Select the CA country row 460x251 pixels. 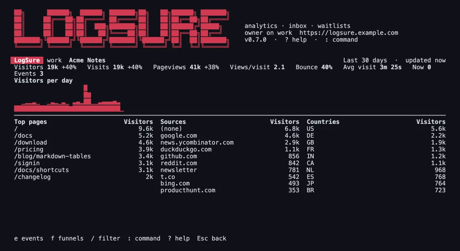[x=376, y=163]
